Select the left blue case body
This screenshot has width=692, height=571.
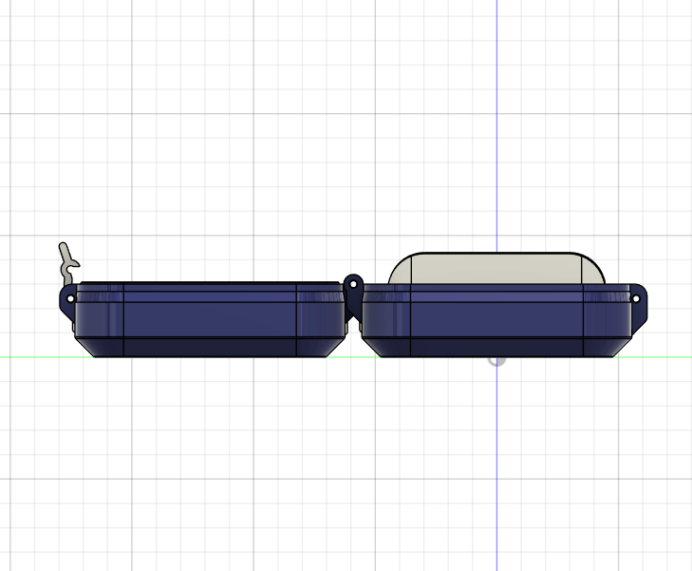click(209, 319)
